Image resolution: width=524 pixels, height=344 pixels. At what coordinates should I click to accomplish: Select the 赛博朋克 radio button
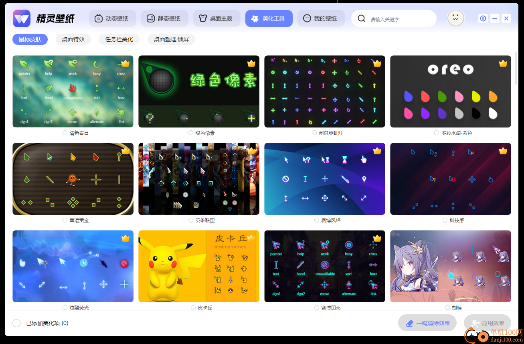click(317, 308)
